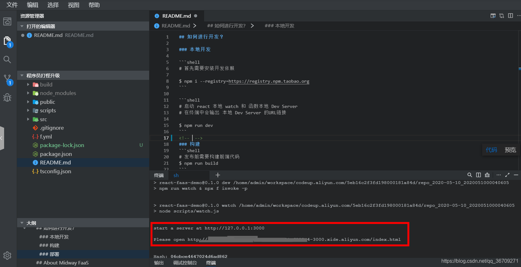Click breadcrumb '### 本地开发'
The height and width of the screenshot is (267, 521).
pyautogui.click(x=280, y=26)
